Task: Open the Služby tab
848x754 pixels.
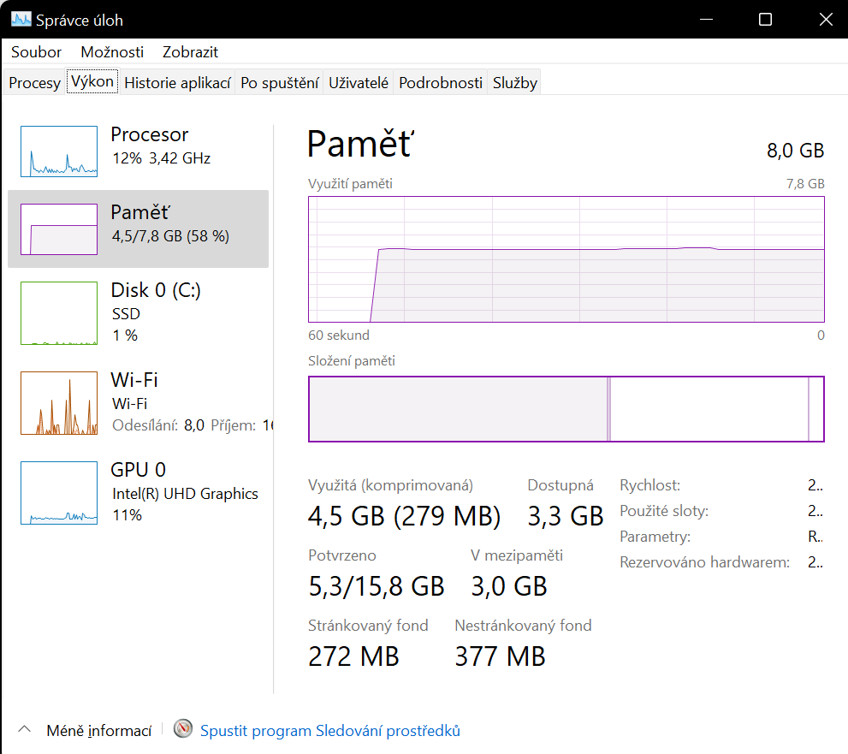Action: (x=514, y=83)
